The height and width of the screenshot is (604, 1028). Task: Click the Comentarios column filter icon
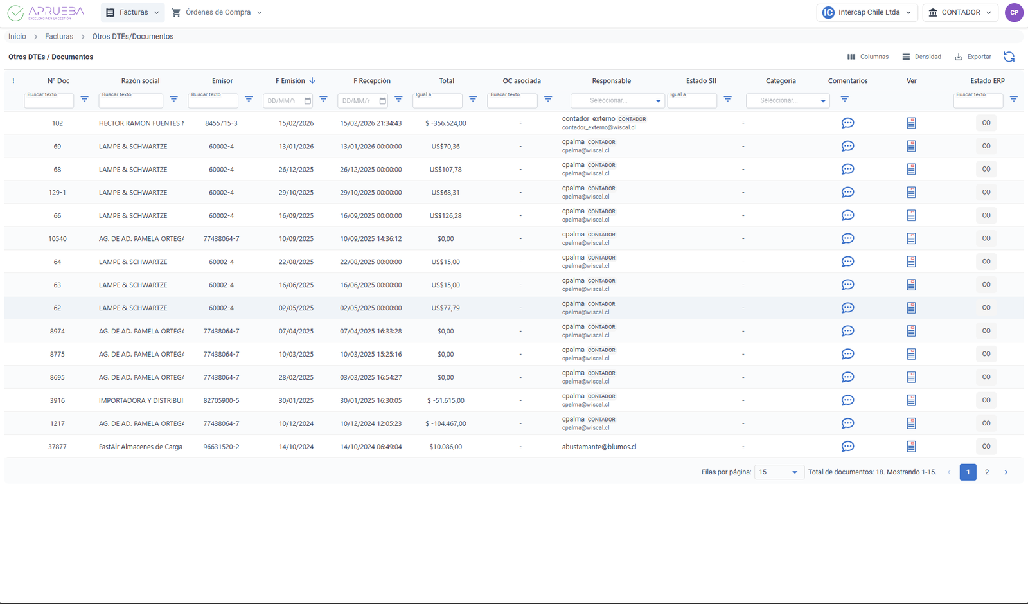(x=845, y=99)
